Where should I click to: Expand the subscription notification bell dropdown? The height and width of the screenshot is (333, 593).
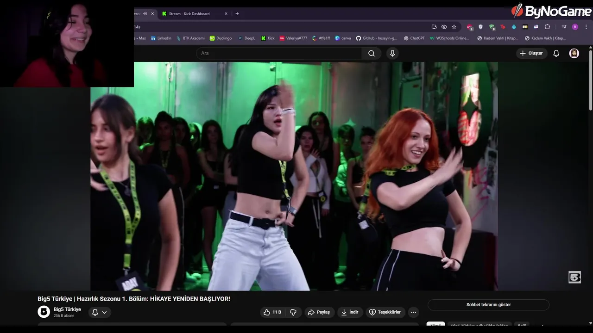(x=100, y=312)
